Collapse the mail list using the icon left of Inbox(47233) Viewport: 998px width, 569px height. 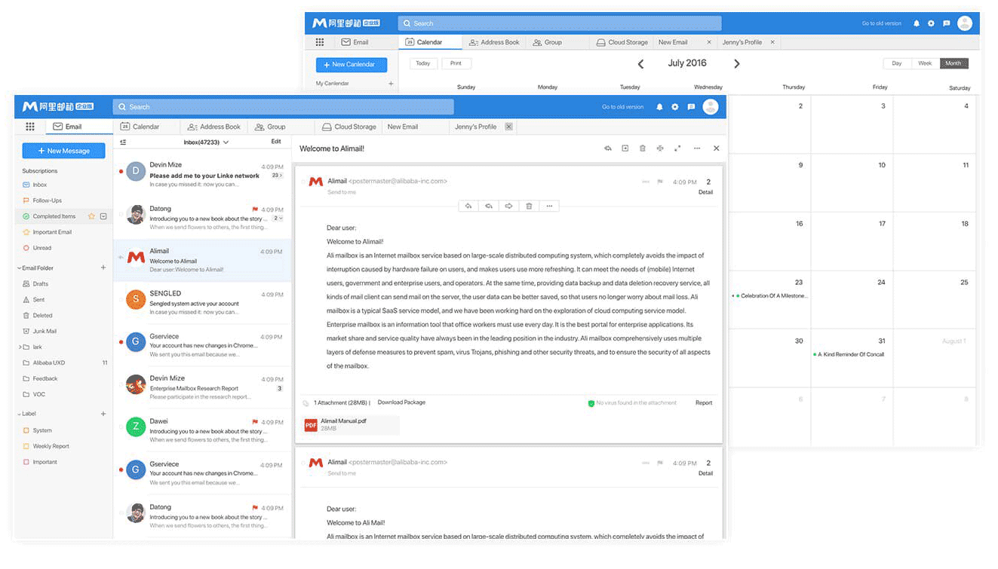click(x=124, y=142)
